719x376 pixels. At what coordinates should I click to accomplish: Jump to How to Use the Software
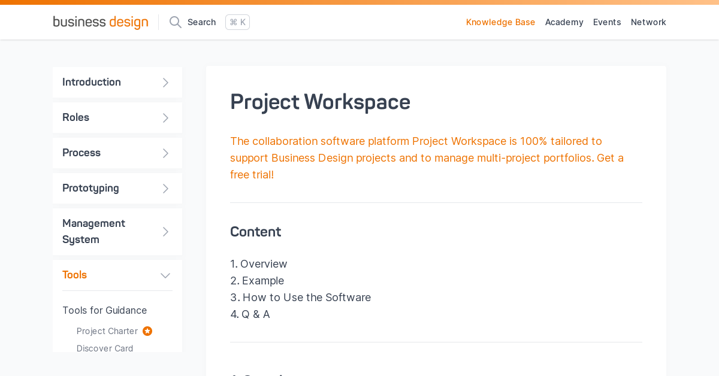306,298
